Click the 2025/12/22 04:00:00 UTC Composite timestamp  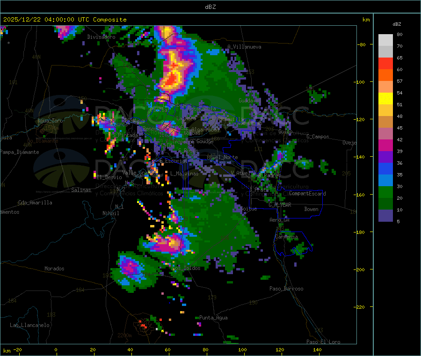pos(65,20)
